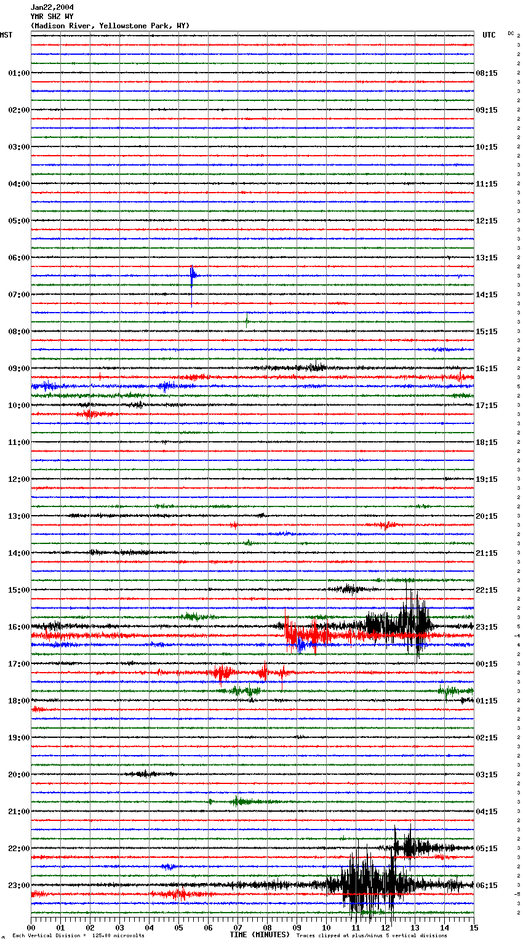Click the 08:15 UTC time label

click(487, 73)
